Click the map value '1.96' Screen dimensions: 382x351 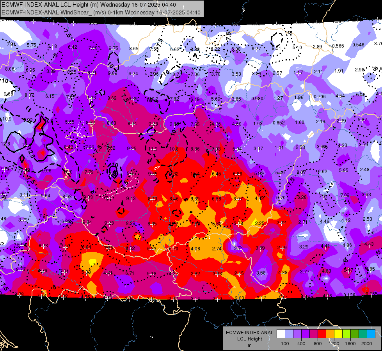(x=299, y=97)
